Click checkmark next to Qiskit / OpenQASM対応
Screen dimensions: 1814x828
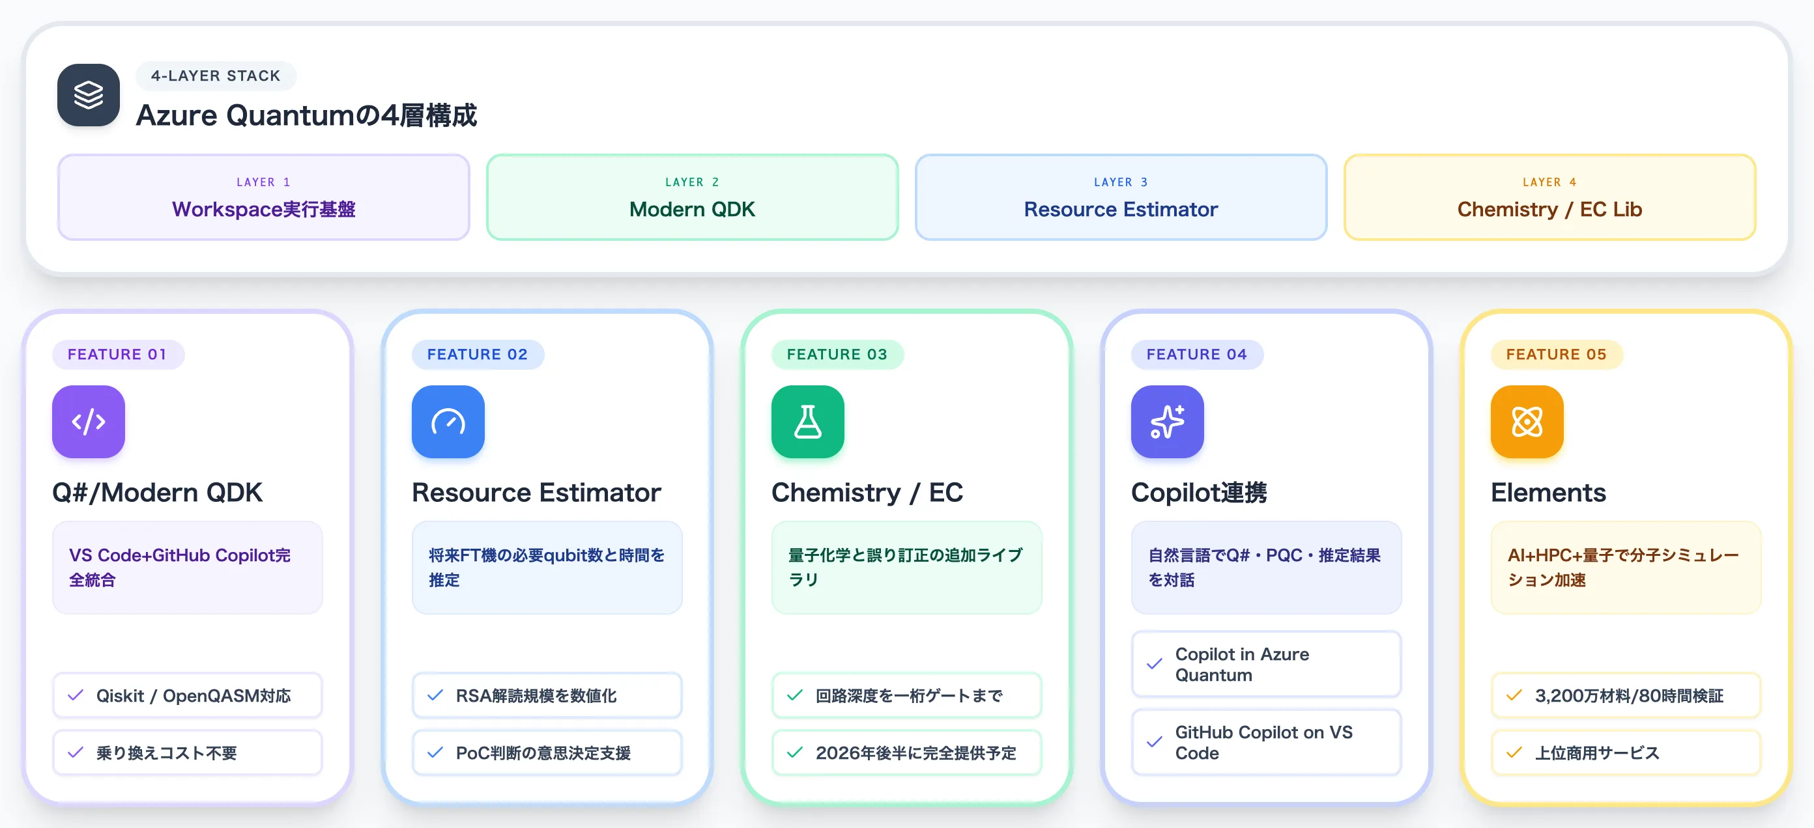click(76, 695)
